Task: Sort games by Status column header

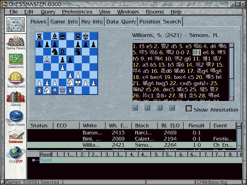Action: pos(40,125)
